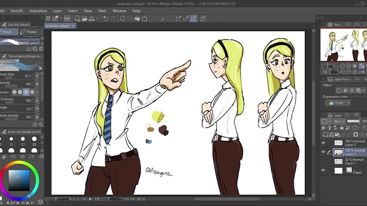Toggle snap to ruler icon
The width and height of the screenshot is (367, 206).
[x=178, y=18]
